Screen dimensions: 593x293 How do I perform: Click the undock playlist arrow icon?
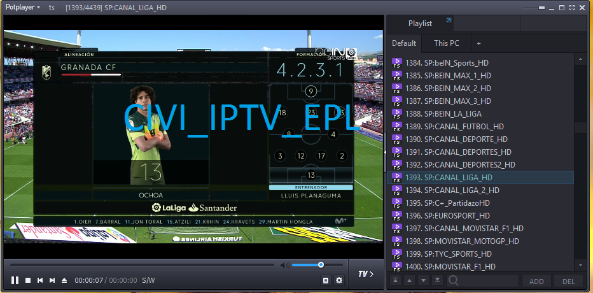click(x=449, y=22)
